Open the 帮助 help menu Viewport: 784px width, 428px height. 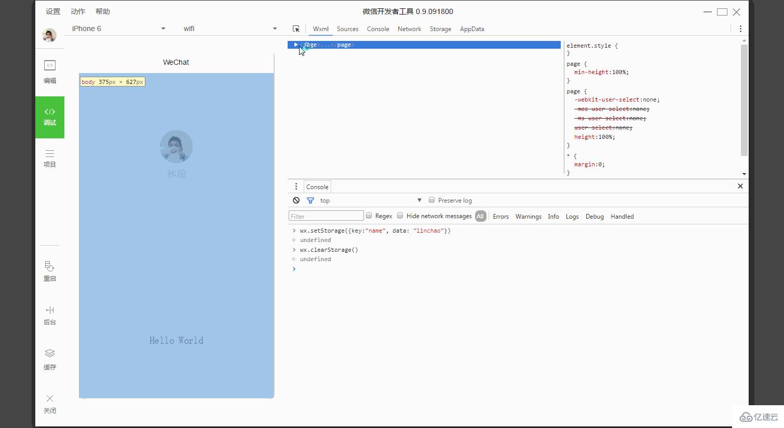pyautogui.click(x=103, y=11)
